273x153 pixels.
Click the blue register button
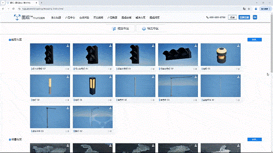(244, 17)
